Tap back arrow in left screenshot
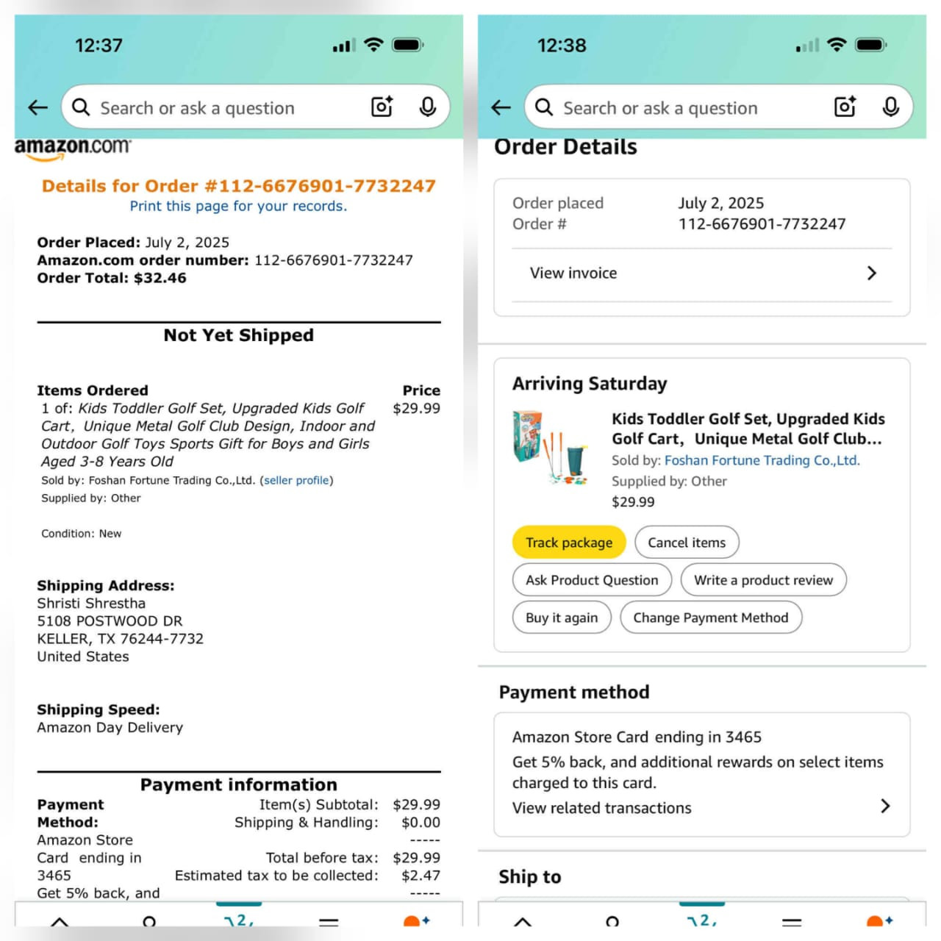This screenshot has width=941, height=941. click(x=38, y=108)
